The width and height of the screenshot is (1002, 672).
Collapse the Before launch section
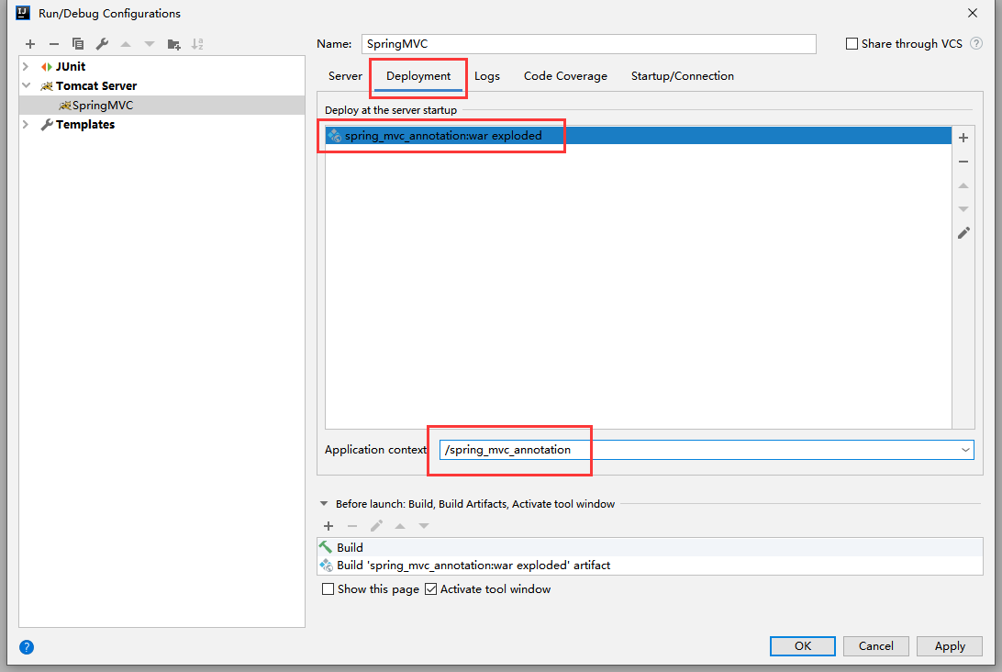(x=324, y=504)
